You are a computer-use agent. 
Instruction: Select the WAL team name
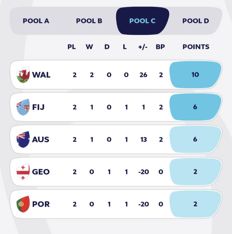coord(41,75)
